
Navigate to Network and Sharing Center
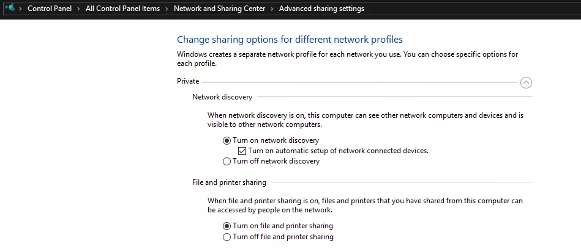(x=219, y=9)
